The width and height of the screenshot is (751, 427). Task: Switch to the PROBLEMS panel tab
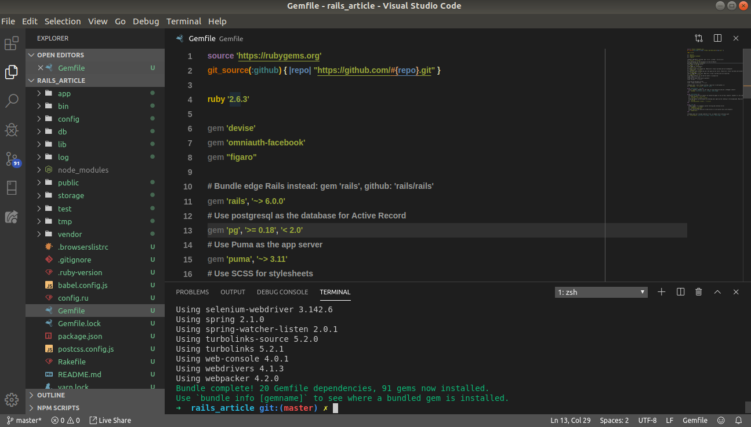[x=192, y=292]
